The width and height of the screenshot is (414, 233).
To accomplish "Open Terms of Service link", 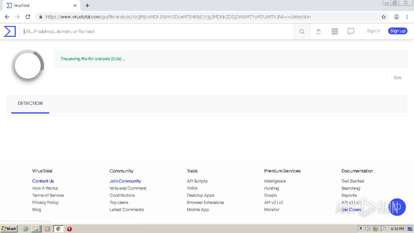I will 48,195.
